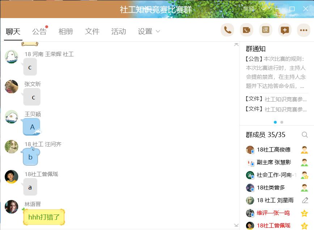Click the chat-plus add app icon
Viewport: 314px width, 230px height.
point(285,30)
